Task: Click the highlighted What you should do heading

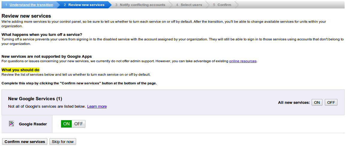Action: (x=20, y=70)
